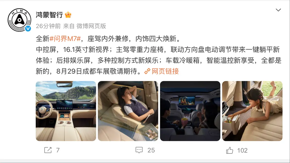
Task: Click the like count 102
Action: pos(242,150)
